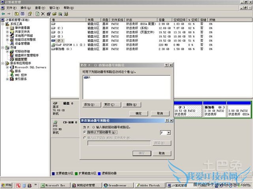The width and height of the screenshot is (253, 189).
Task: Expand the 可移动存储 node
Action: (x=7, y=52)
